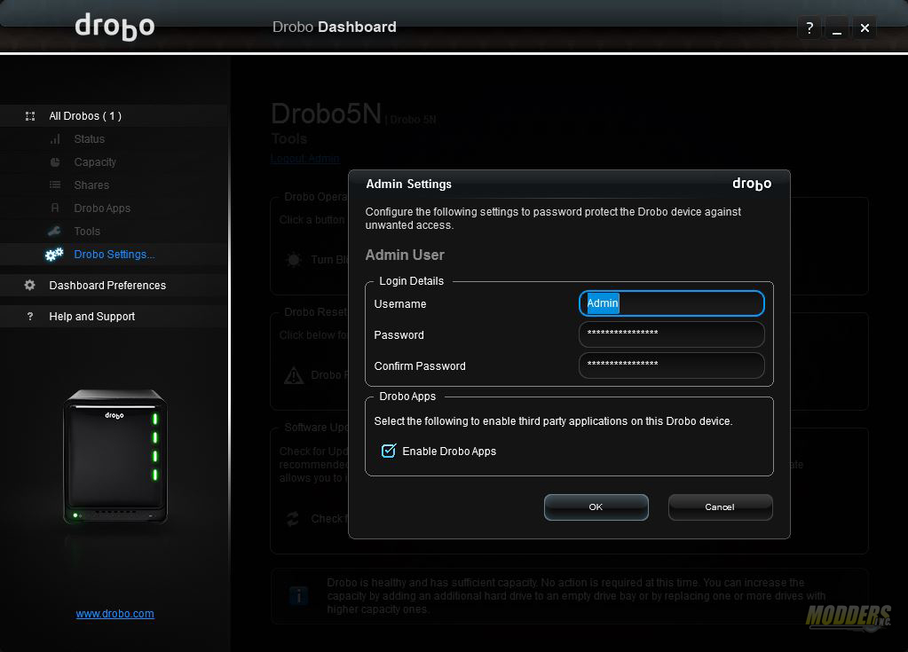Click the Shares list icon
This screenshot has width=908, height=652.
[x=55, y=185]
